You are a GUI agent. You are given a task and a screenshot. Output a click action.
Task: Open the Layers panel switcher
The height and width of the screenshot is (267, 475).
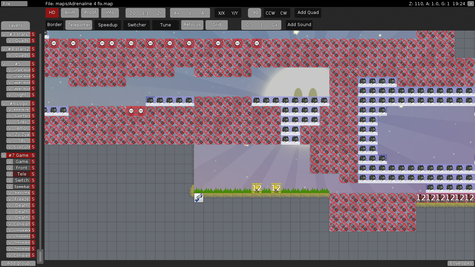[15, 25]
